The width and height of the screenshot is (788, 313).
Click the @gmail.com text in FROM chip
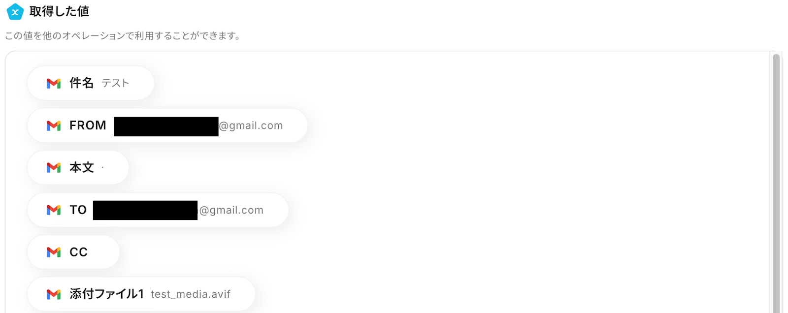251,126
